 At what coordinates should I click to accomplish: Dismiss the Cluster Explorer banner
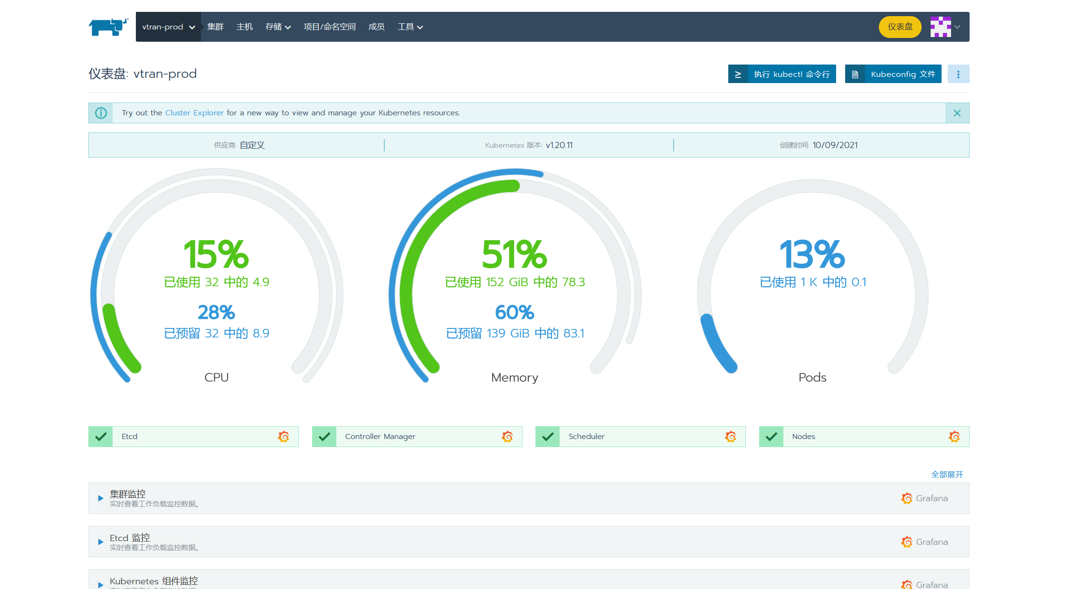[x=957, y=113]
